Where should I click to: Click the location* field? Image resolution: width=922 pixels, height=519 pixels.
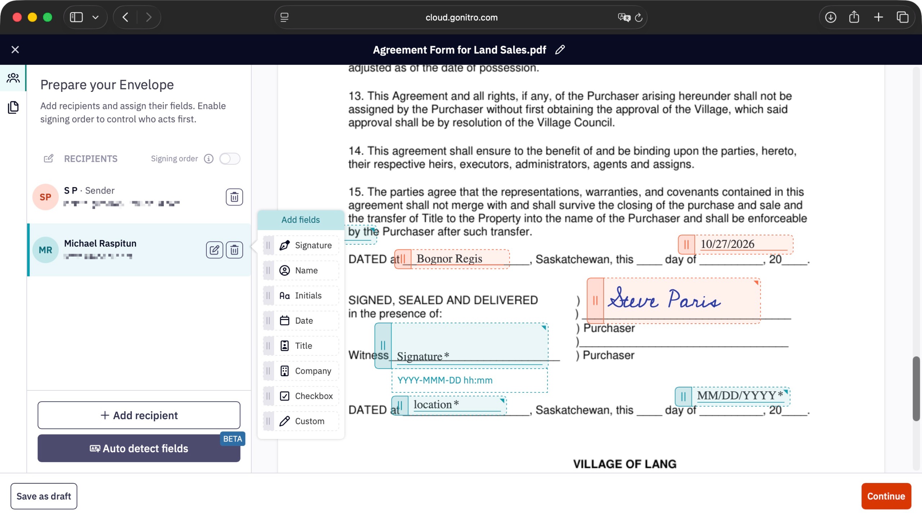[x=449, y=405]
